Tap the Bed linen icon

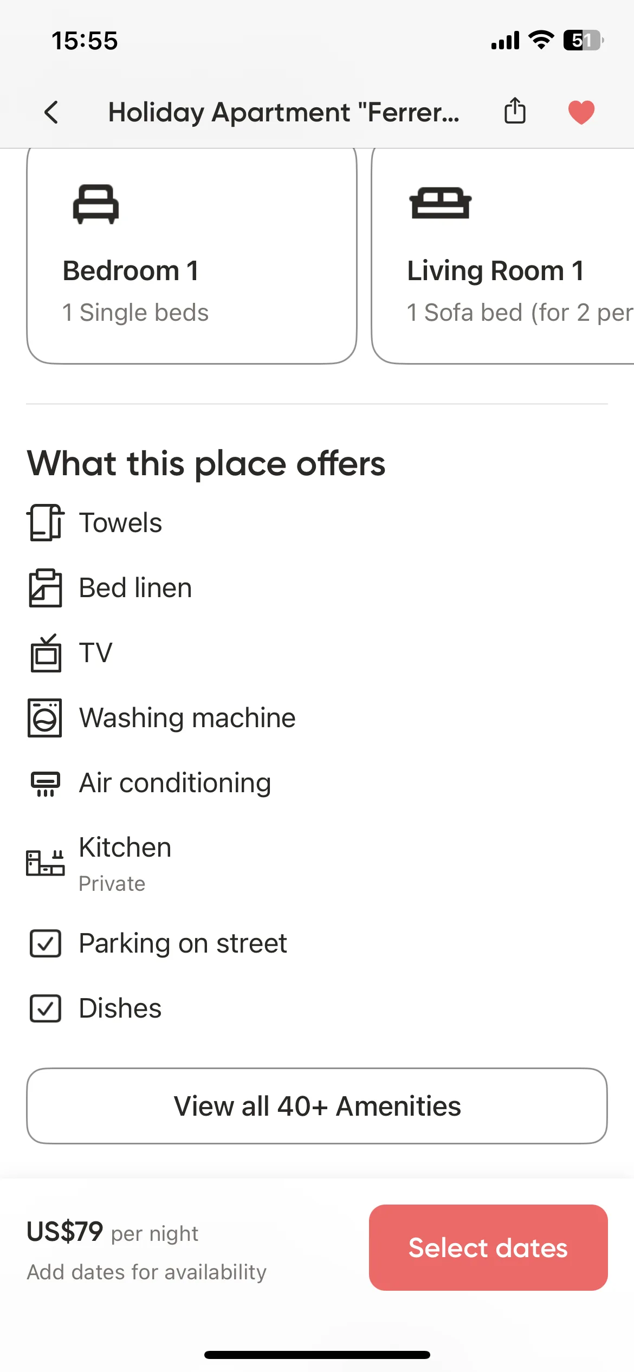click(x=45, y=588)
